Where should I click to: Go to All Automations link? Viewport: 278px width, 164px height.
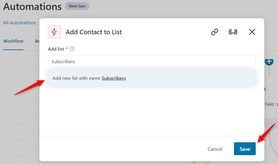point(19,23)
